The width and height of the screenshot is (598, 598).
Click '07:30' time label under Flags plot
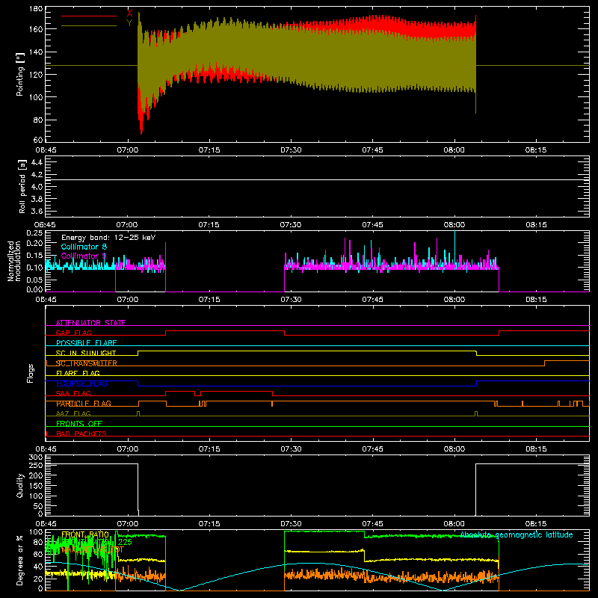coord(291,449)
